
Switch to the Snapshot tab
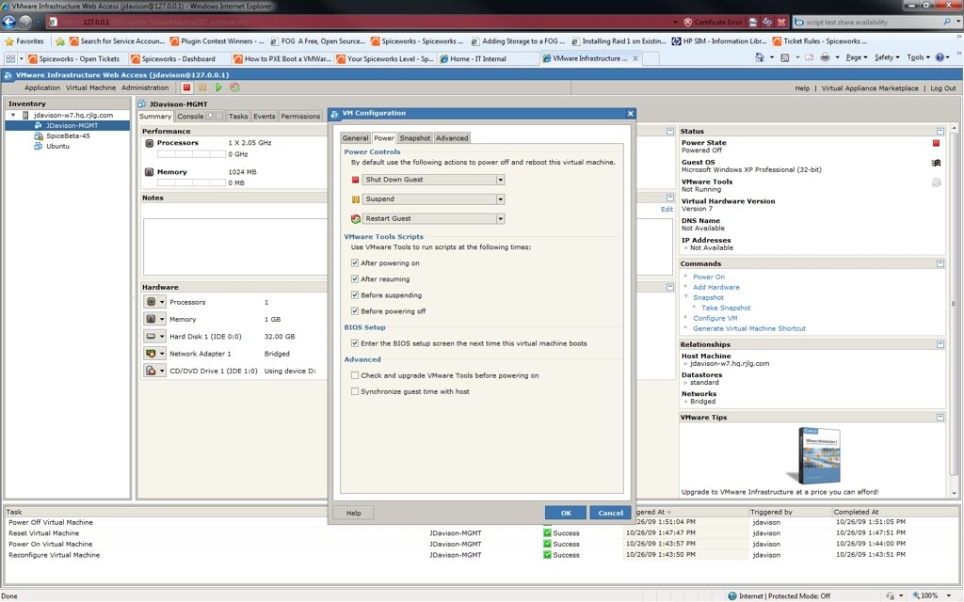(x=414, y=137)
